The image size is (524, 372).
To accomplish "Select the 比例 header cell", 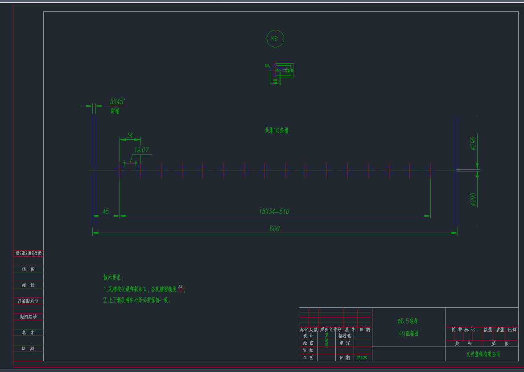I will (512, 330).
